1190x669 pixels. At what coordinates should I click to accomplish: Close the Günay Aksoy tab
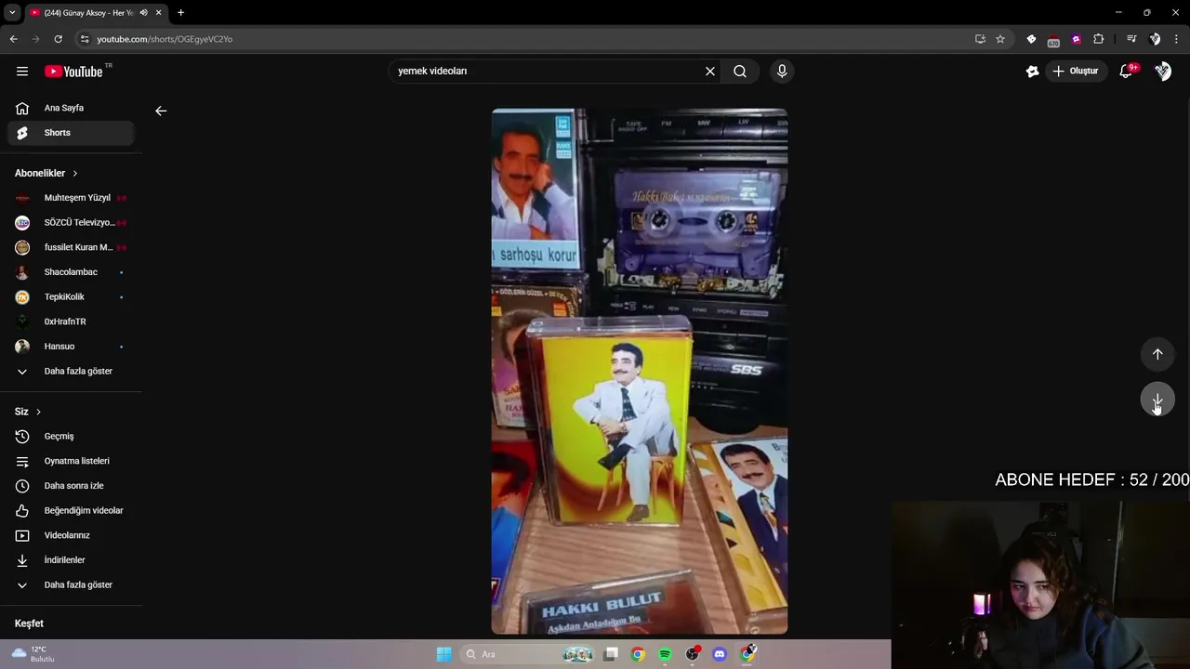159,13
